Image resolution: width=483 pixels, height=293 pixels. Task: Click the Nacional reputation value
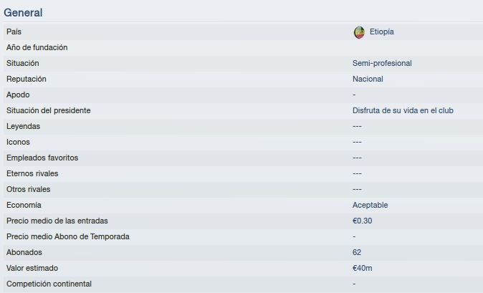coord(368,79)
